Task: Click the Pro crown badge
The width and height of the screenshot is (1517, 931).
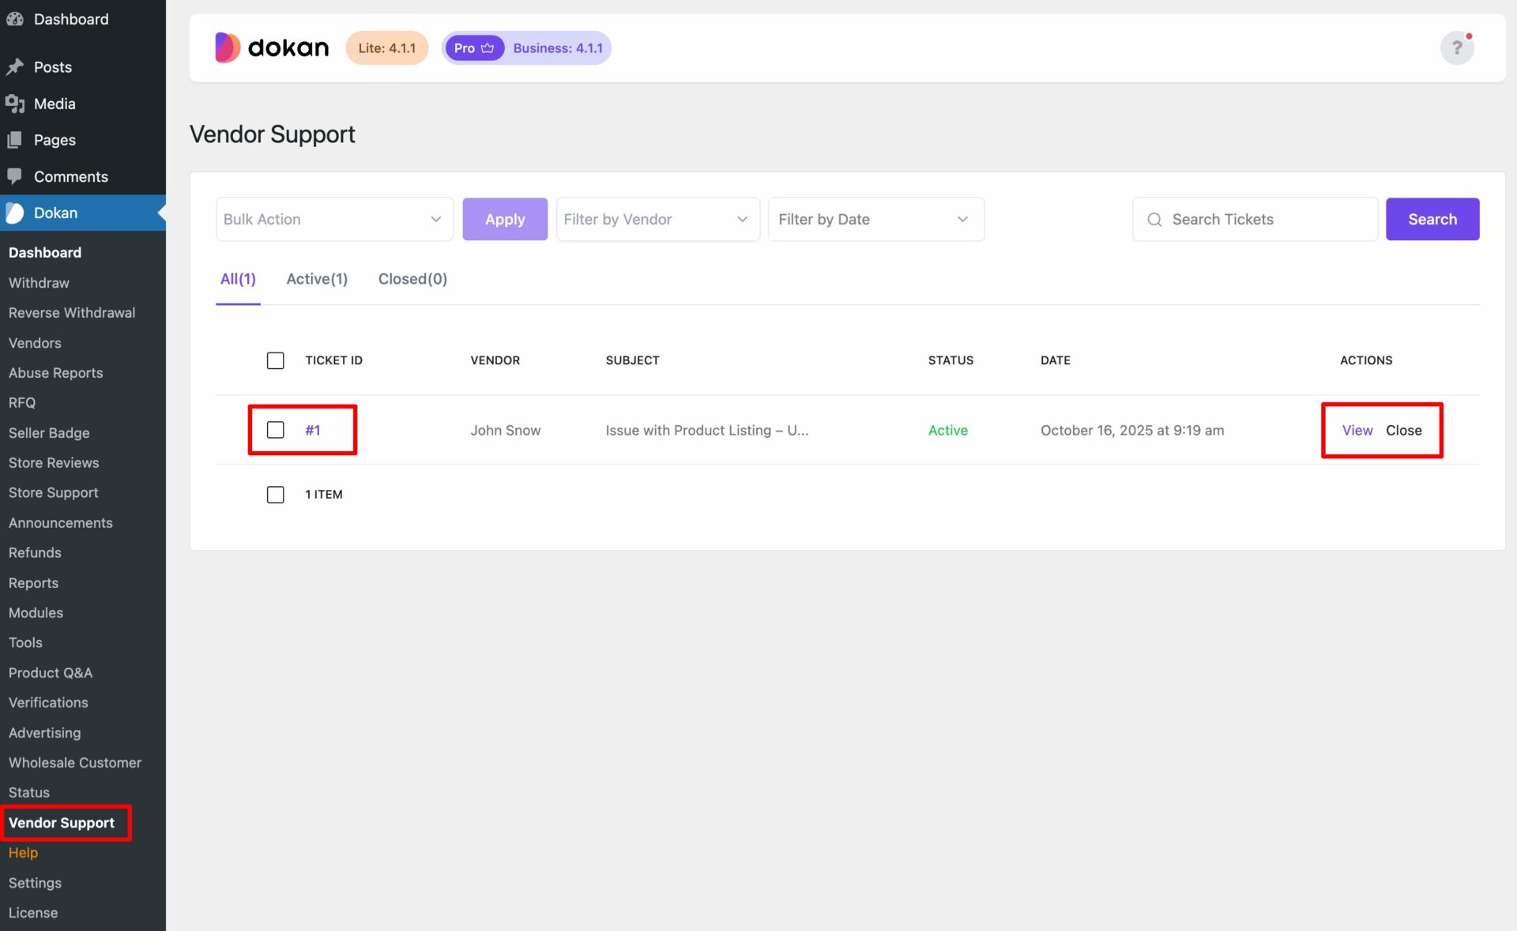Action: click(x=473, y=48)
